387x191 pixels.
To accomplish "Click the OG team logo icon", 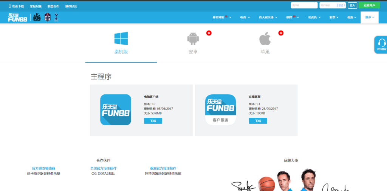I will click(47, 17).
